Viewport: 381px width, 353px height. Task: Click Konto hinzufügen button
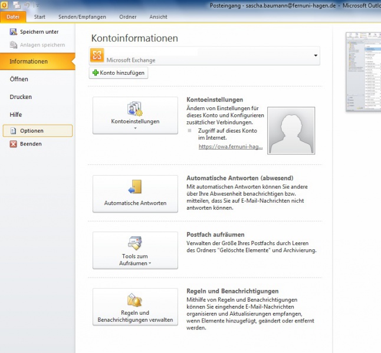coord(119,73)
